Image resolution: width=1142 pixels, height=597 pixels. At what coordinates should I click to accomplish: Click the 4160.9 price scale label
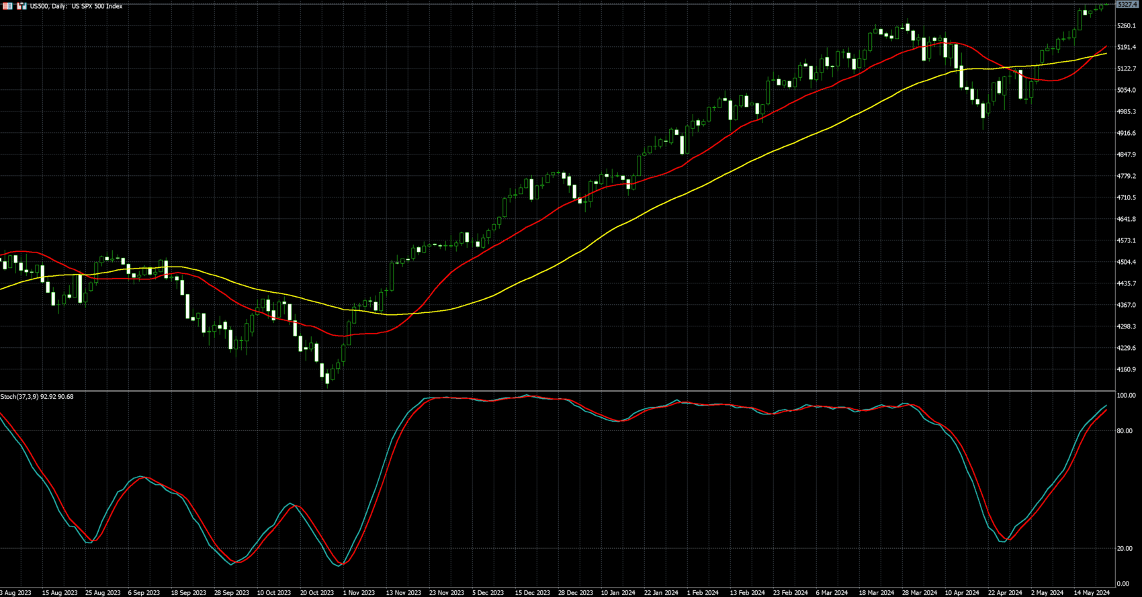point(1126,370)
